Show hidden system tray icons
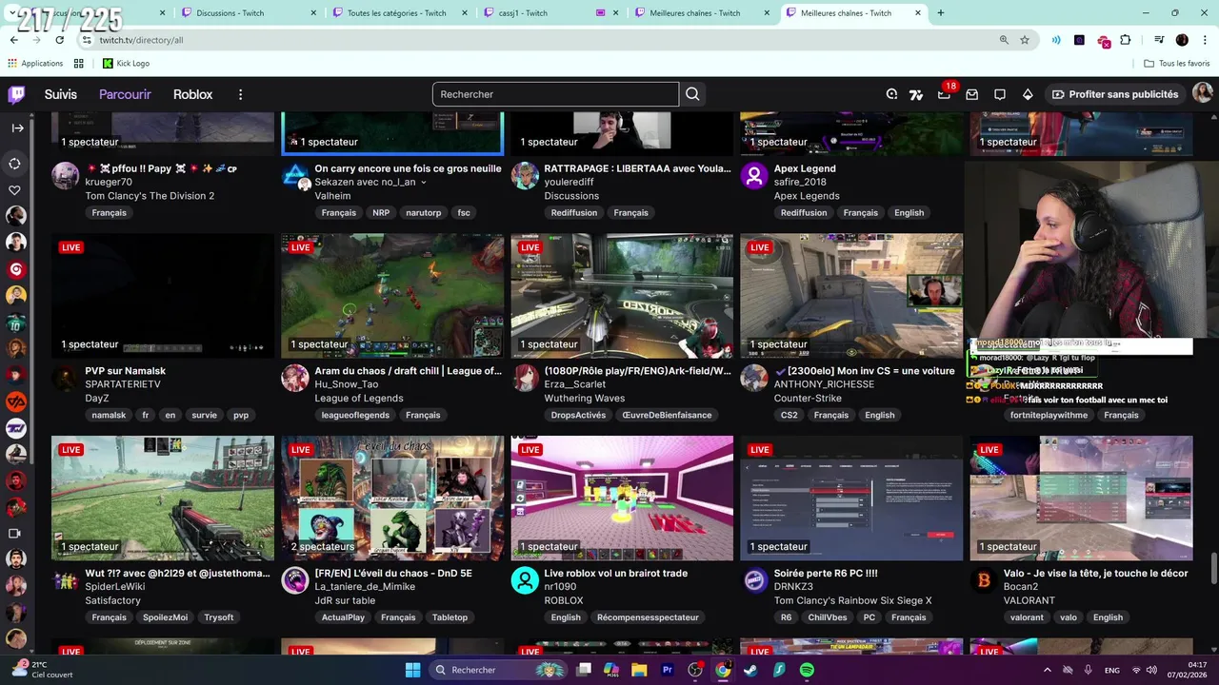 click(1047, 670)
